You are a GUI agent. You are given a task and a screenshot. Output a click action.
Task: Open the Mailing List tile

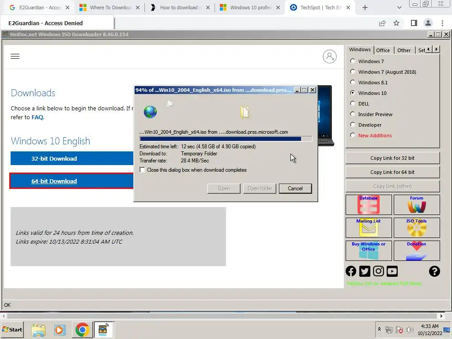pos(369,228)
